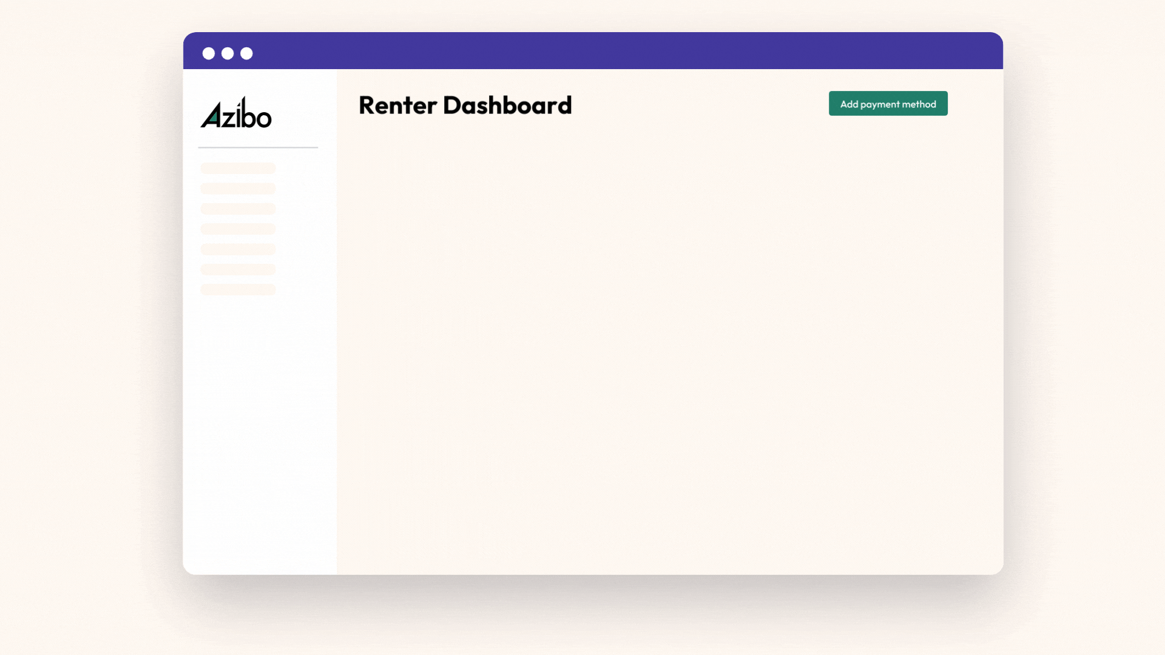Click the bottom-most sidebar placeholder bar

coord(237,290)
